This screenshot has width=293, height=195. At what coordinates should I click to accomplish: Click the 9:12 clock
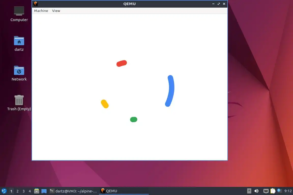coord(288,191)
